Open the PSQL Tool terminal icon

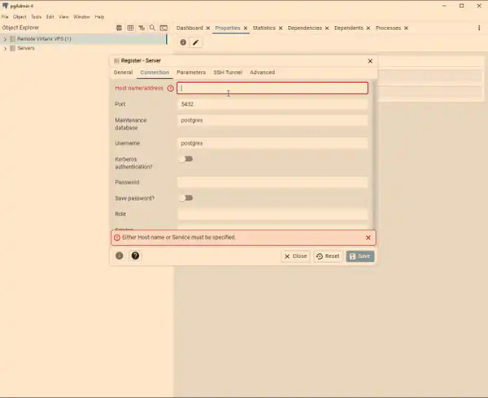coord(163,28)
